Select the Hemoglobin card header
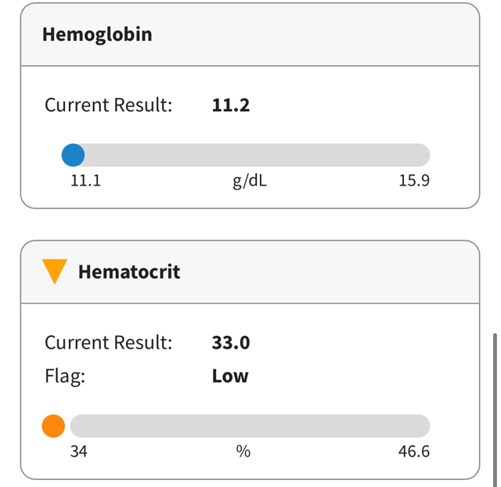This screenshot has height=487, width=501. coord(97,34)
